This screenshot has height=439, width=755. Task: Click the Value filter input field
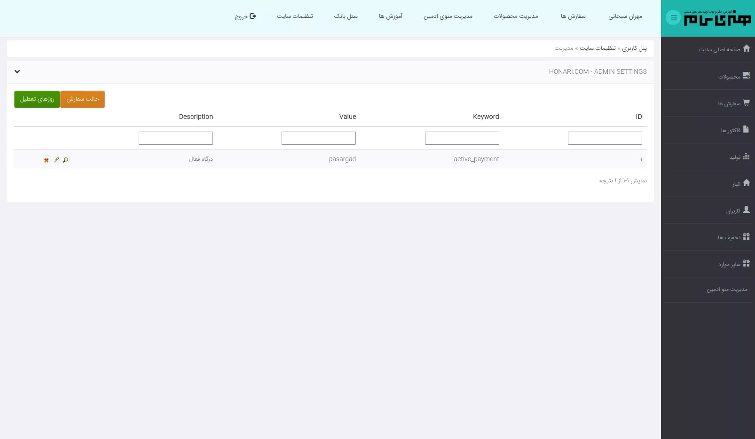[319, 138]
